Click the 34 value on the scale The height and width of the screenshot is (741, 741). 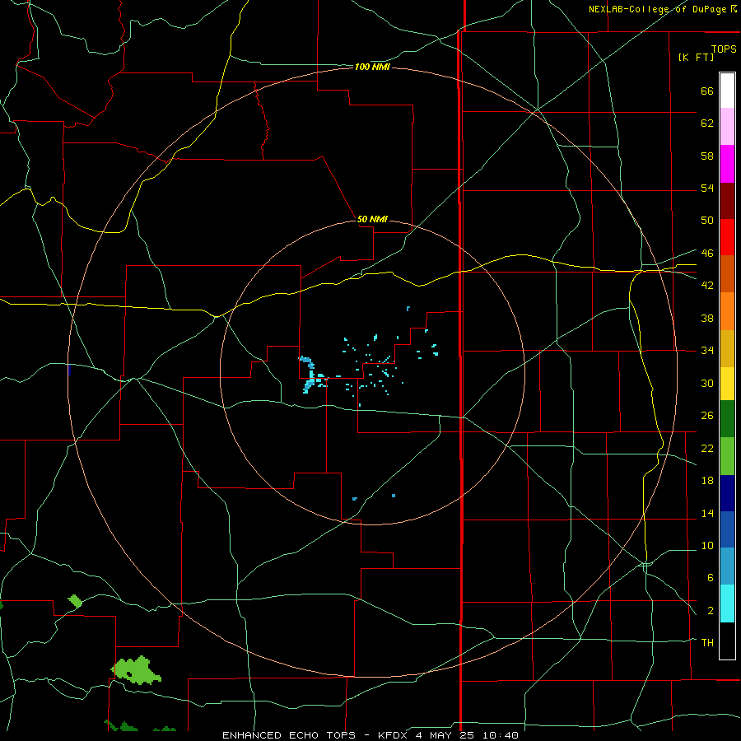click(x=707, y=351)
